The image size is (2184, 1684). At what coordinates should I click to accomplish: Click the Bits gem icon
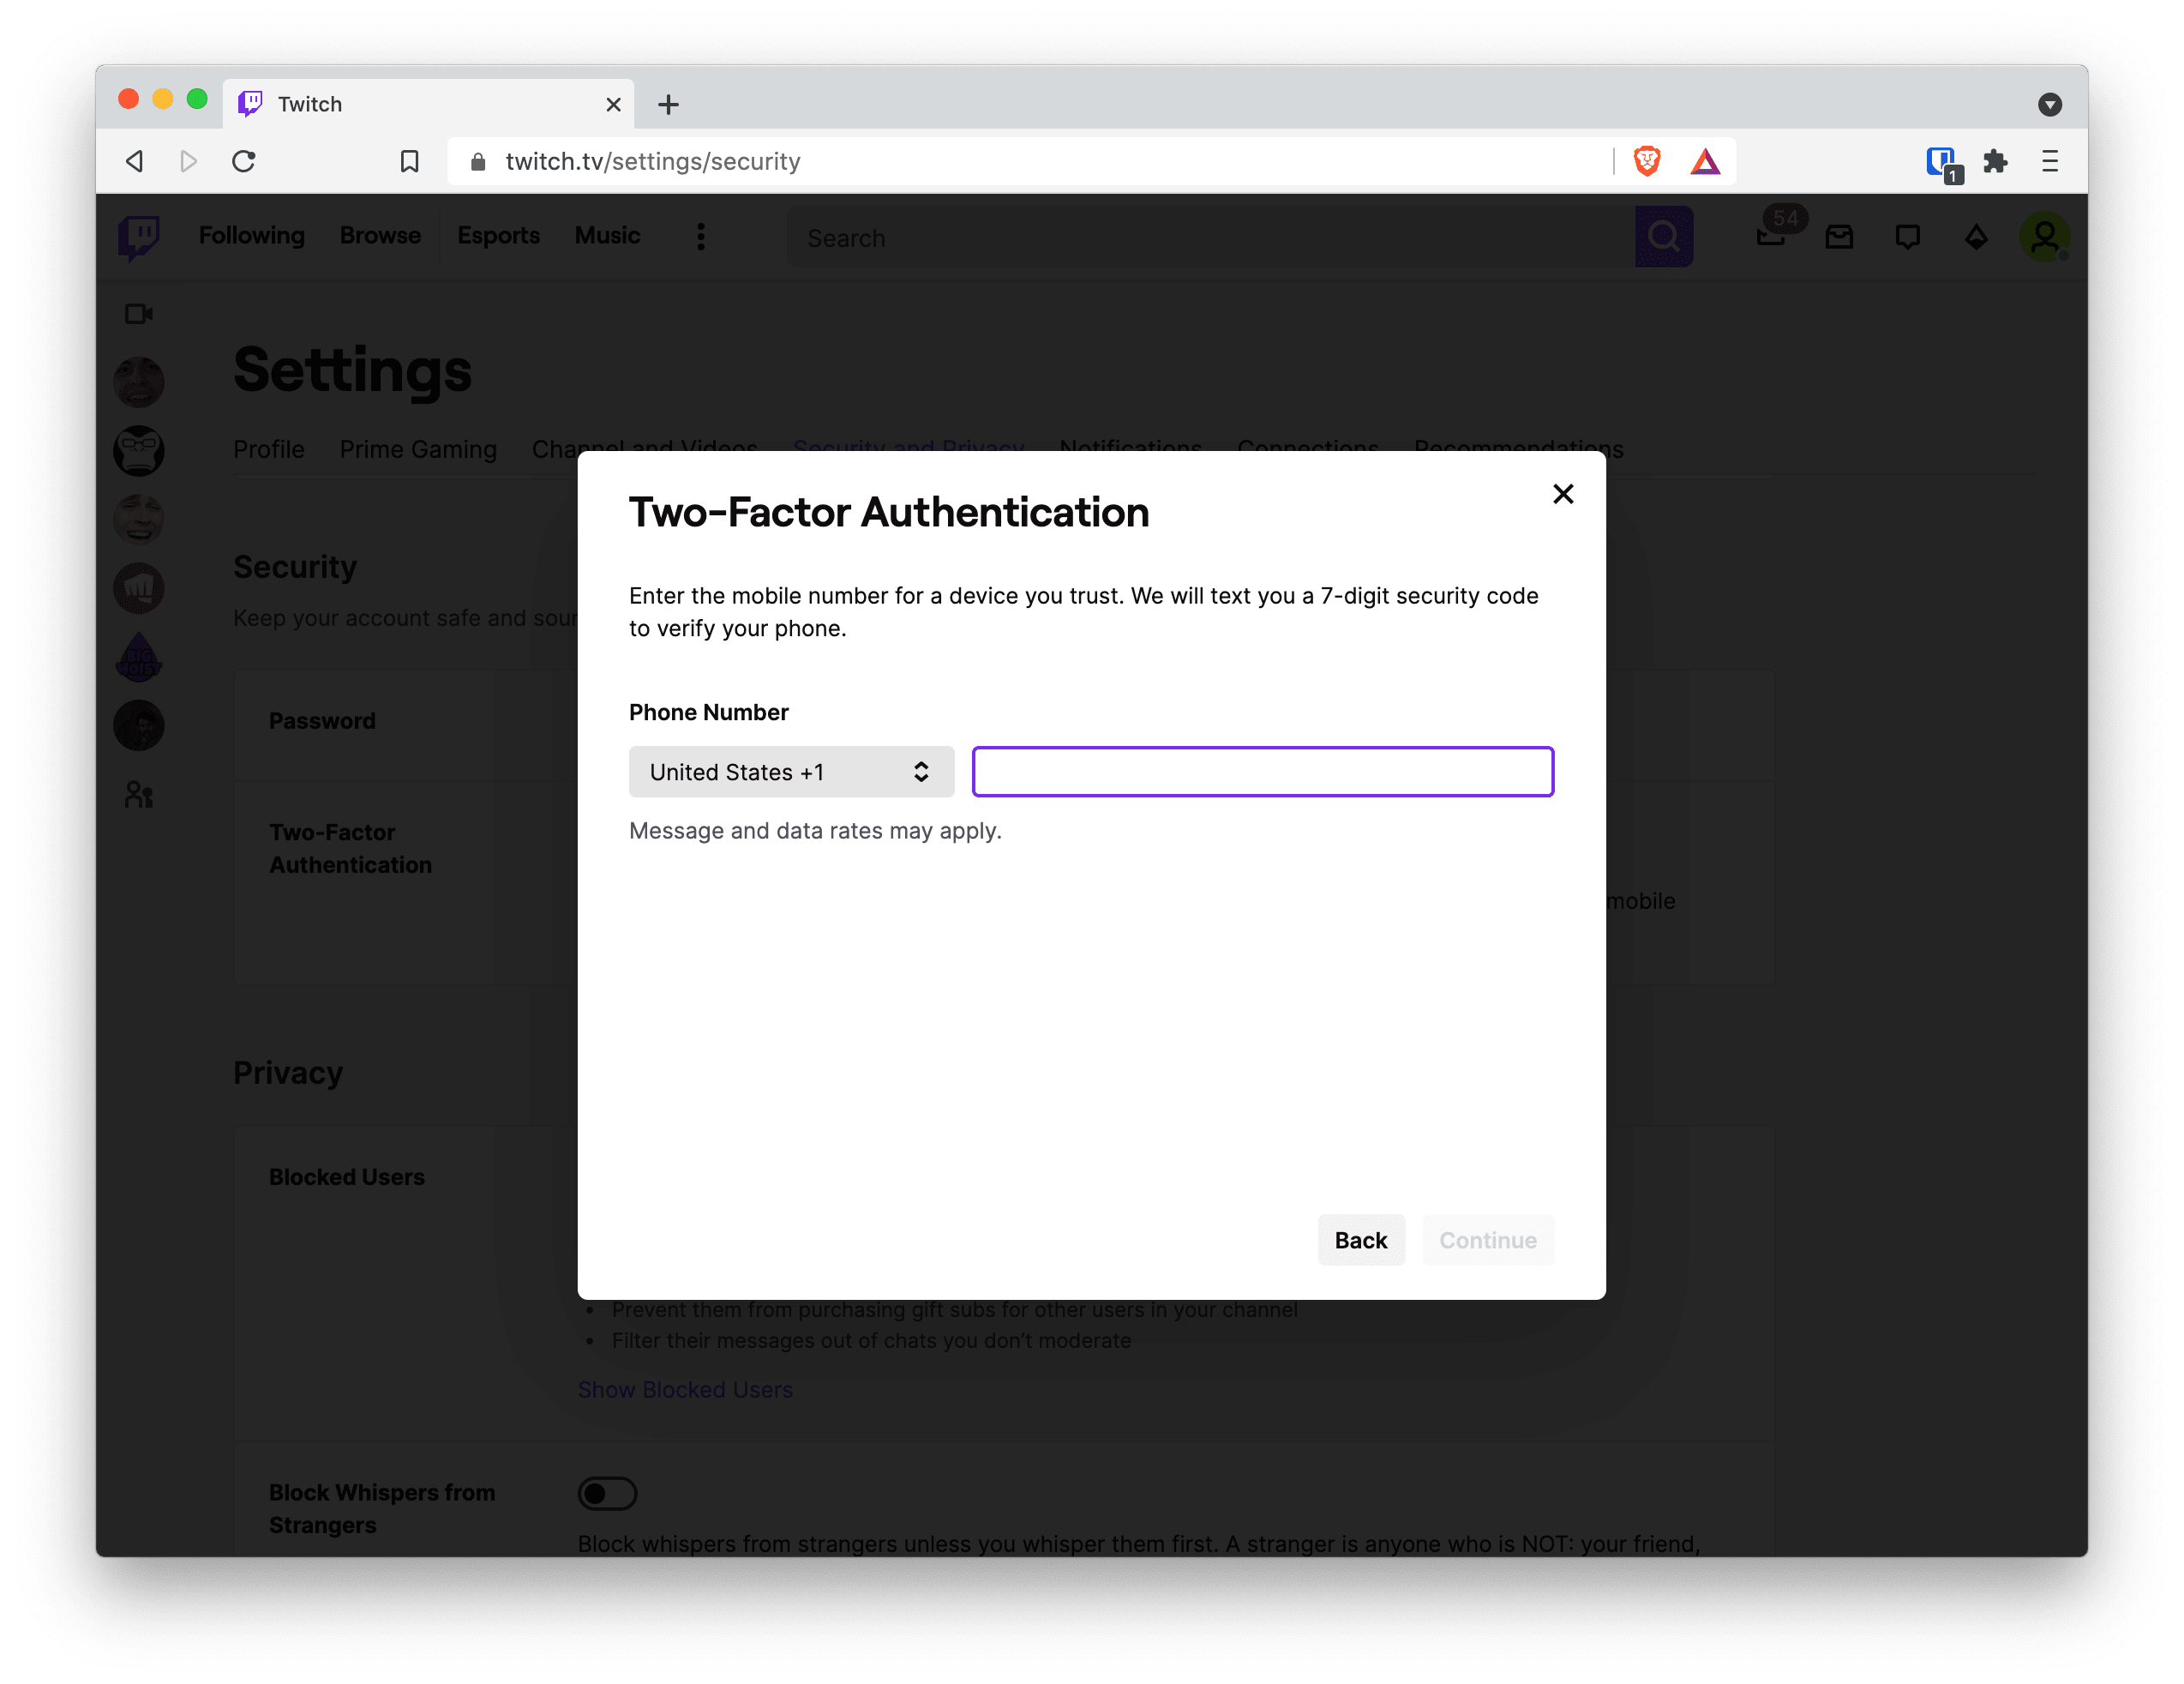tap(1976, 236)
